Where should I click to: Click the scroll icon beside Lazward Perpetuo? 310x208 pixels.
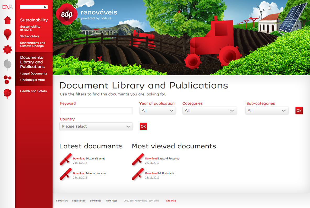138,159
